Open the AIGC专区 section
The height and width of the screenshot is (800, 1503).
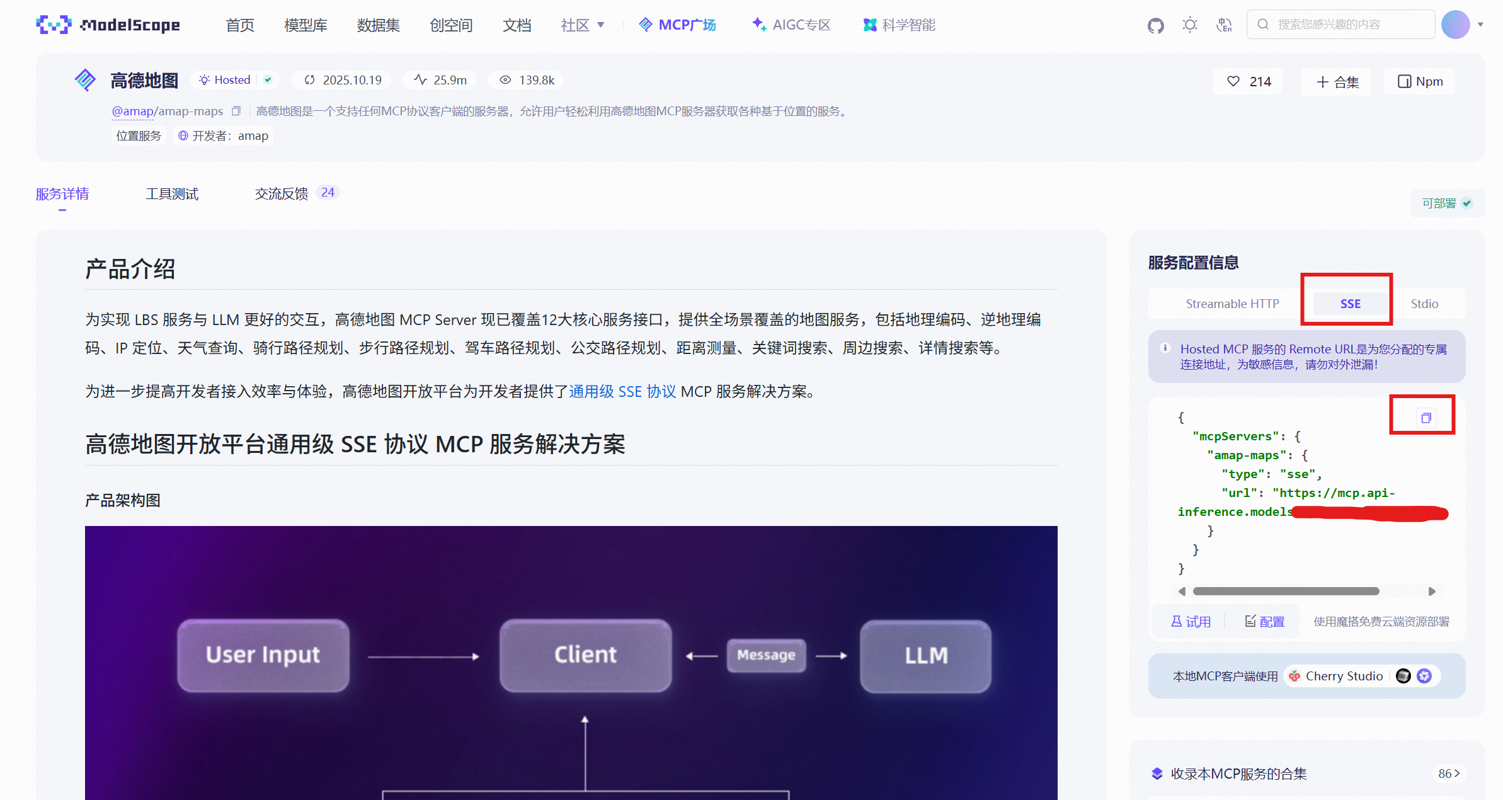tap(791, 25)
